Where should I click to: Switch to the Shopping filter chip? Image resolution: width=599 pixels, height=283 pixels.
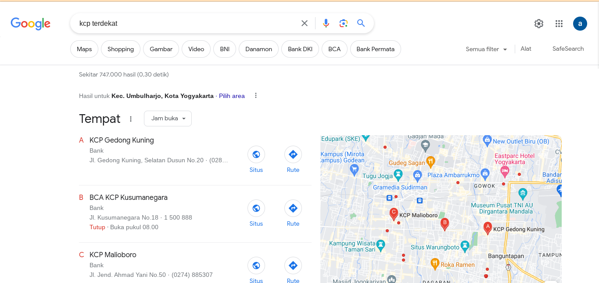(121, 49)
